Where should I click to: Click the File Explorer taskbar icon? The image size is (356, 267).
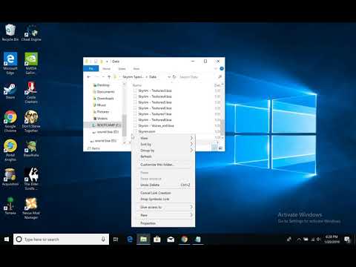coord(143,240)
